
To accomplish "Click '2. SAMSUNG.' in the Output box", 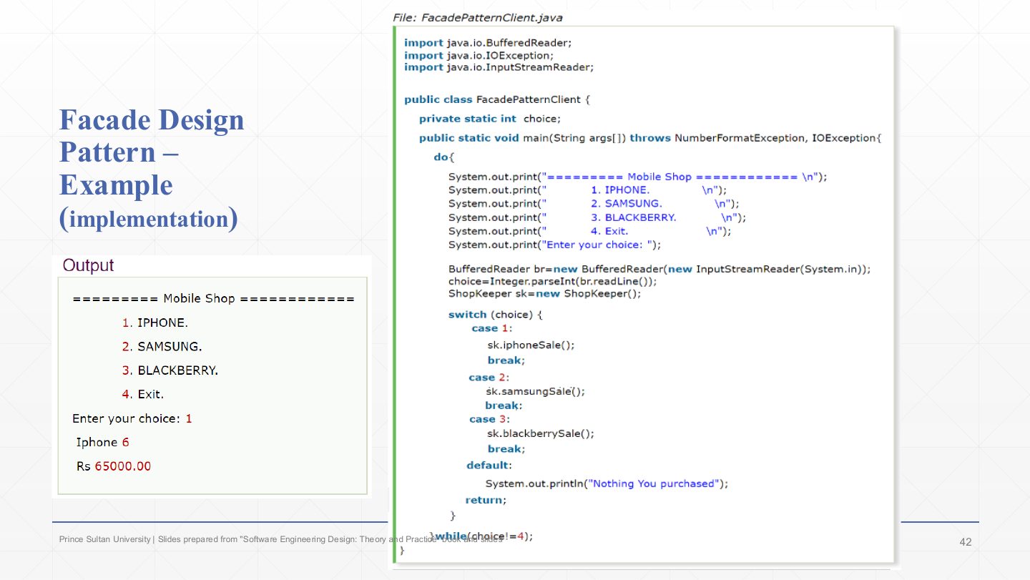I will [x=162, y=346].
